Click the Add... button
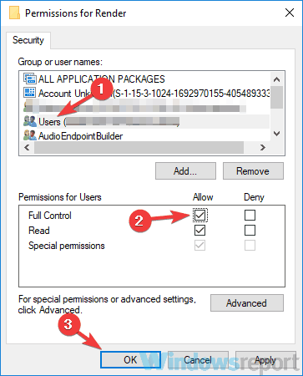The height and width of the screenshot is (376, 303). coord(185,171)
